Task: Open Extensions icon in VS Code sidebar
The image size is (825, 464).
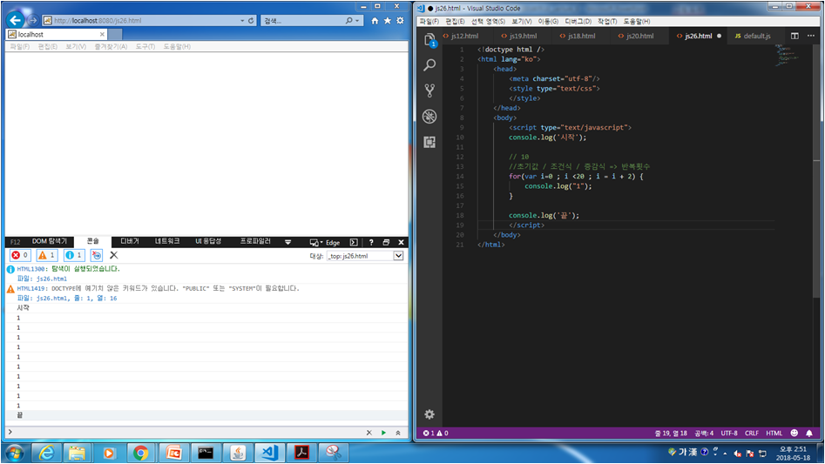Action: click(429, 142)
